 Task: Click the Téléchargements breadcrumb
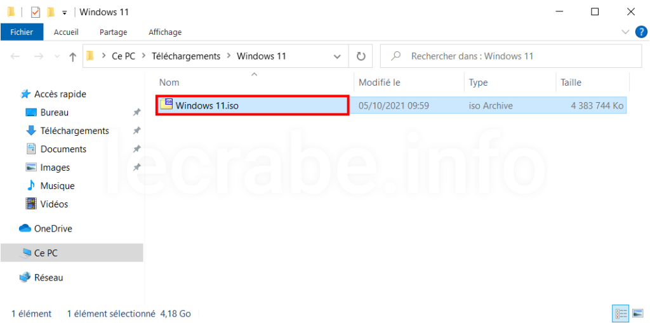tap(186, 56)
